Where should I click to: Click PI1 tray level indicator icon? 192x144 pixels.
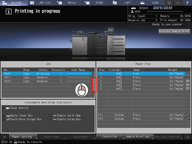coord(188,115)
